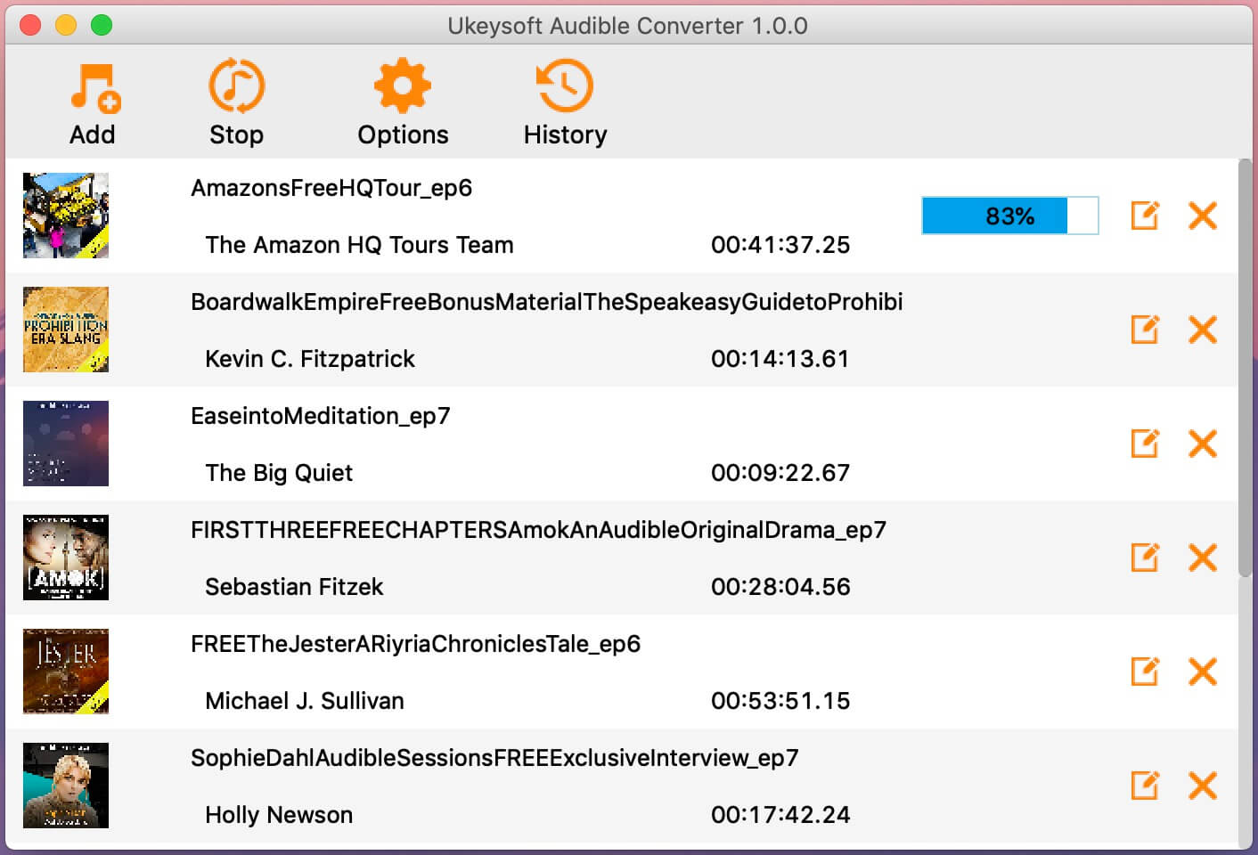Open the edit icon for EaseintoMeditation_ep7

point(1146,444)
